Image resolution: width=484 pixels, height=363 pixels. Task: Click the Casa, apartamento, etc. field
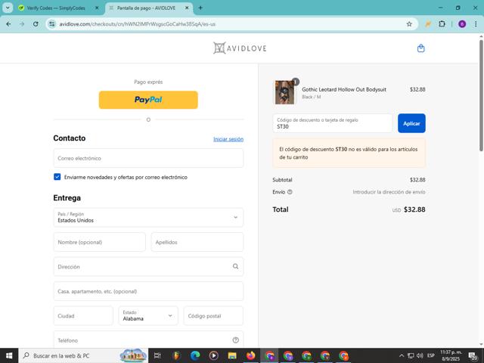[148, 291]
